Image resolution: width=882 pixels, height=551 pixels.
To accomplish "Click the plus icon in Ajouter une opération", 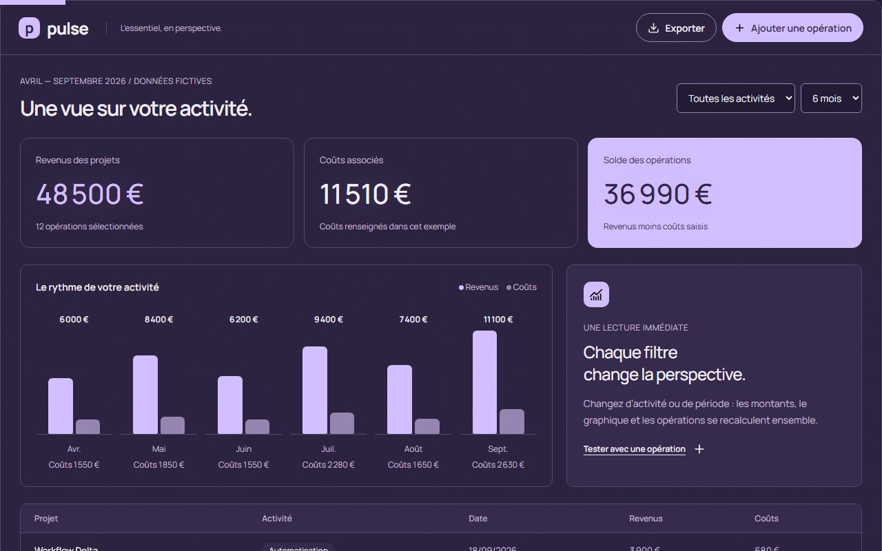I will (739, 28).
